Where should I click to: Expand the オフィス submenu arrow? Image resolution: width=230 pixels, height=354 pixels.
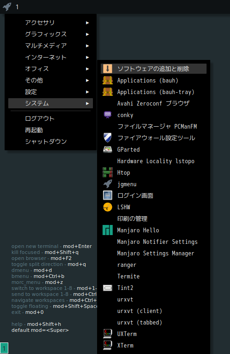pyautogui.click(x=87, y=69)
